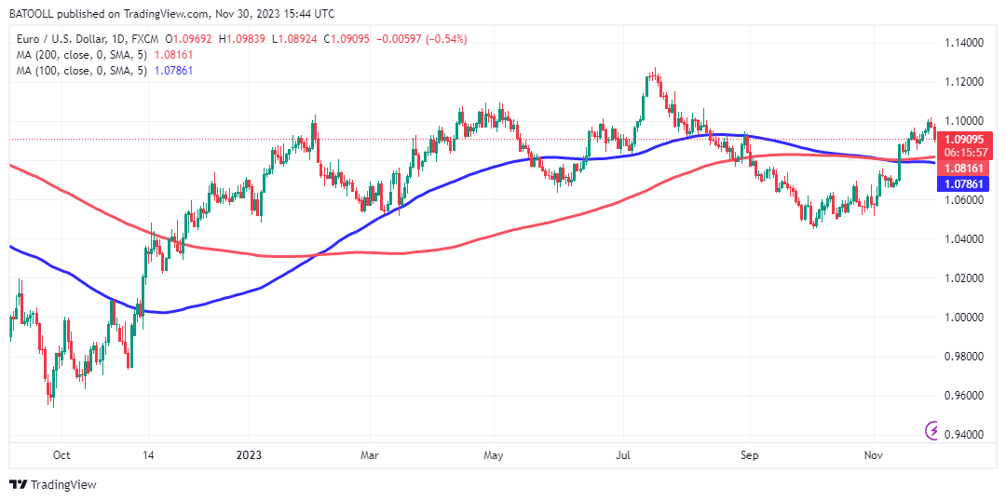
Task: Click the red 1.09095 current price label
Action: point(965,139)
